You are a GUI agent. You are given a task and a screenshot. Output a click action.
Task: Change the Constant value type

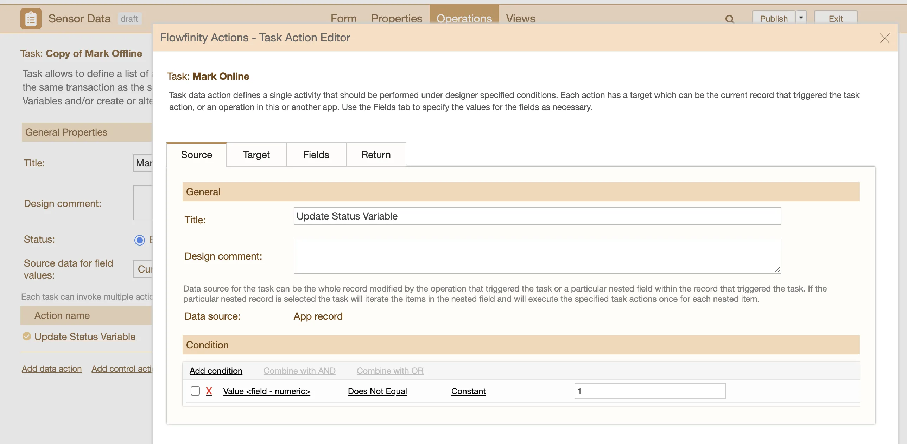click(468, 391)
